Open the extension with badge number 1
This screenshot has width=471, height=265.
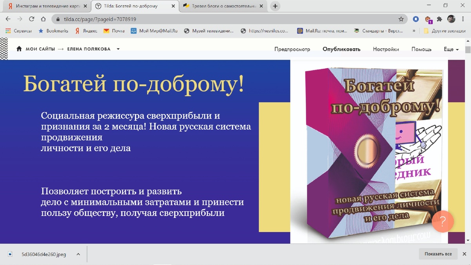point(428,19)
